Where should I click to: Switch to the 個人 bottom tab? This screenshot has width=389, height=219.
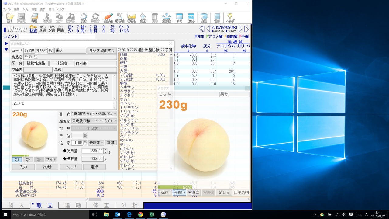(16, 205)
